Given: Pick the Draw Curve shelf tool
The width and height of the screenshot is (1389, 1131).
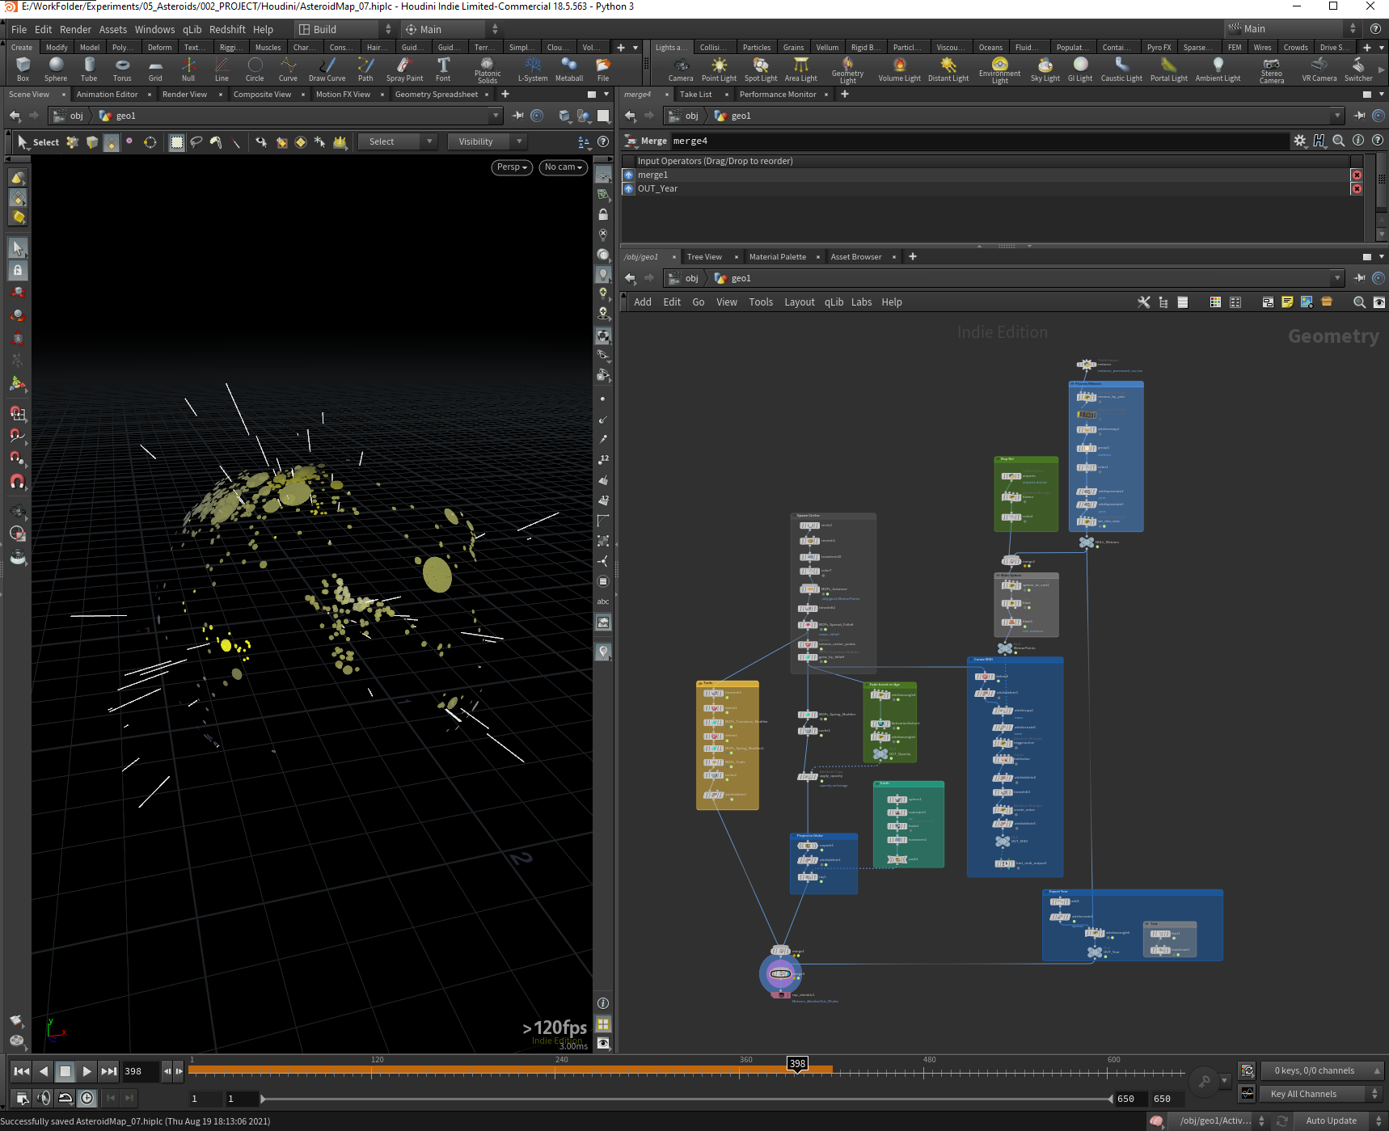Looking at the screenshot, I should [x=327, y=70].
